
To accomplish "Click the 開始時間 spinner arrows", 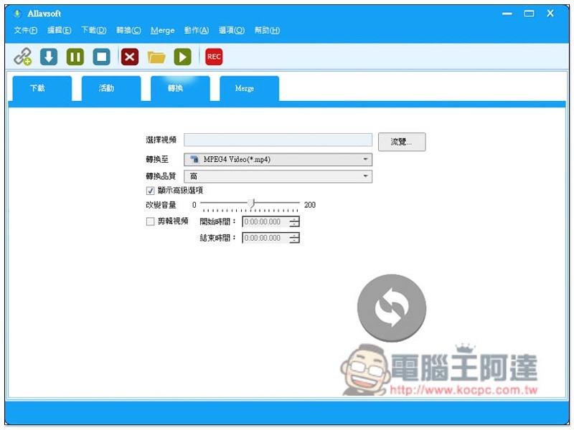I will pos(294,221).
